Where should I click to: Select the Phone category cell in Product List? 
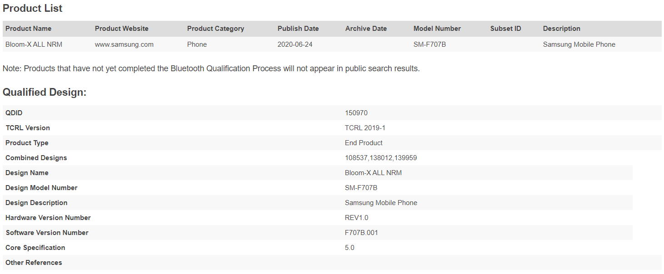(197, 44)
